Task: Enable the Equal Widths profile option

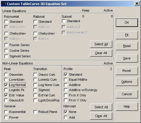Action: pos(66,80)
